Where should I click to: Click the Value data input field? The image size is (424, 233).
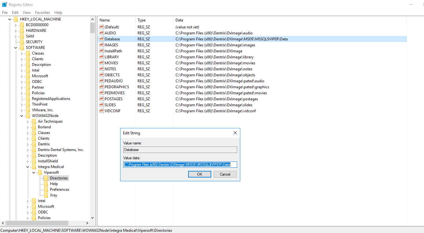tap(180, 164)
